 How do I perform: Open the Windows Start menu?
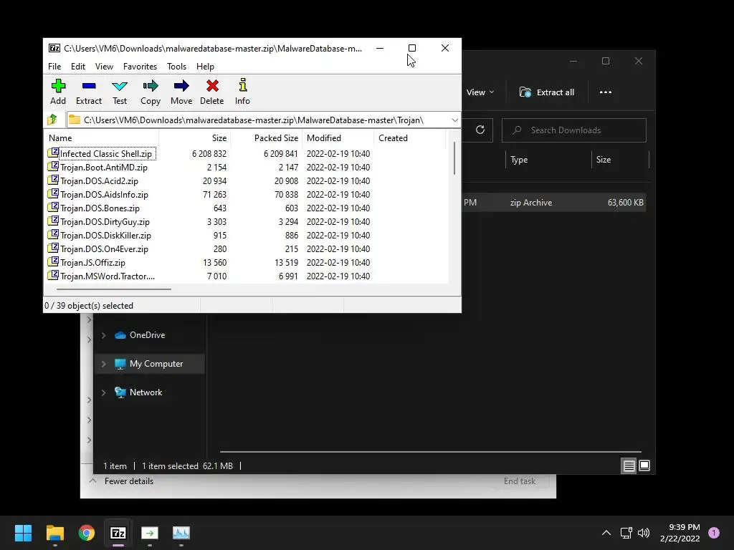click(23, 533)
